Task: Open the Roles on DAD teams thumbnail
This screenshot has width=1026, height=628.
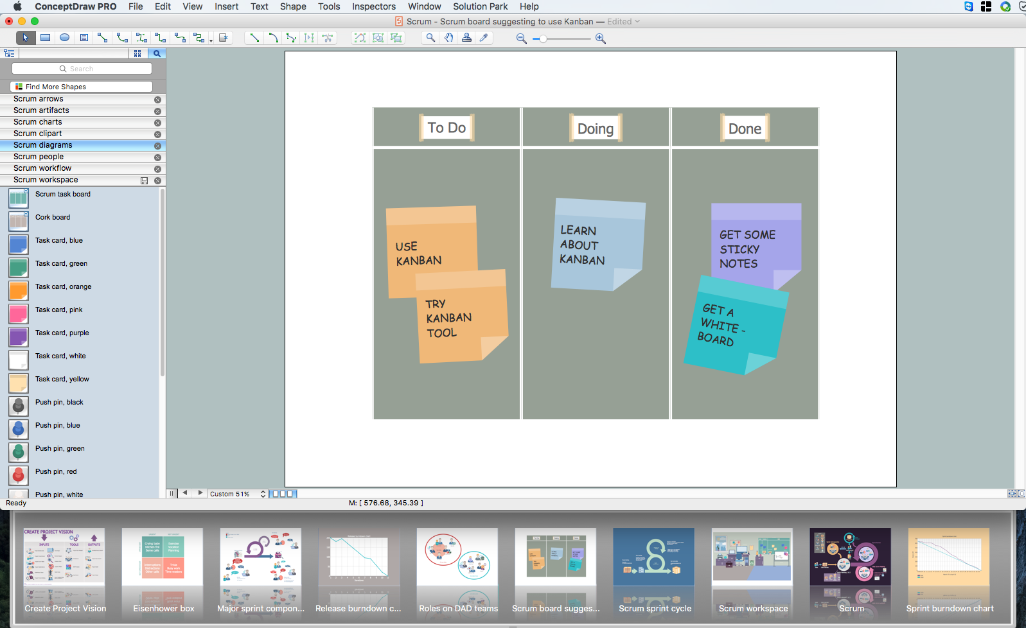Action: click(x=457, y=557)
